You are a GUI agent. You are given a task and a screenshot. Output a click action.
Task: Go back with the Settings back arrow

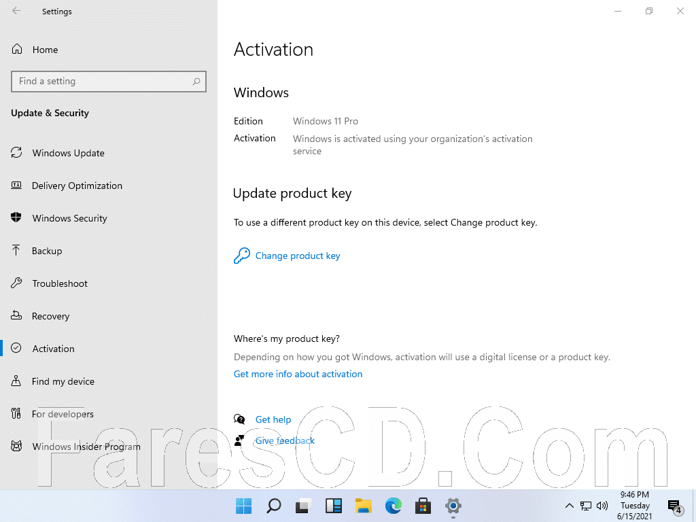tap(16, 11)
